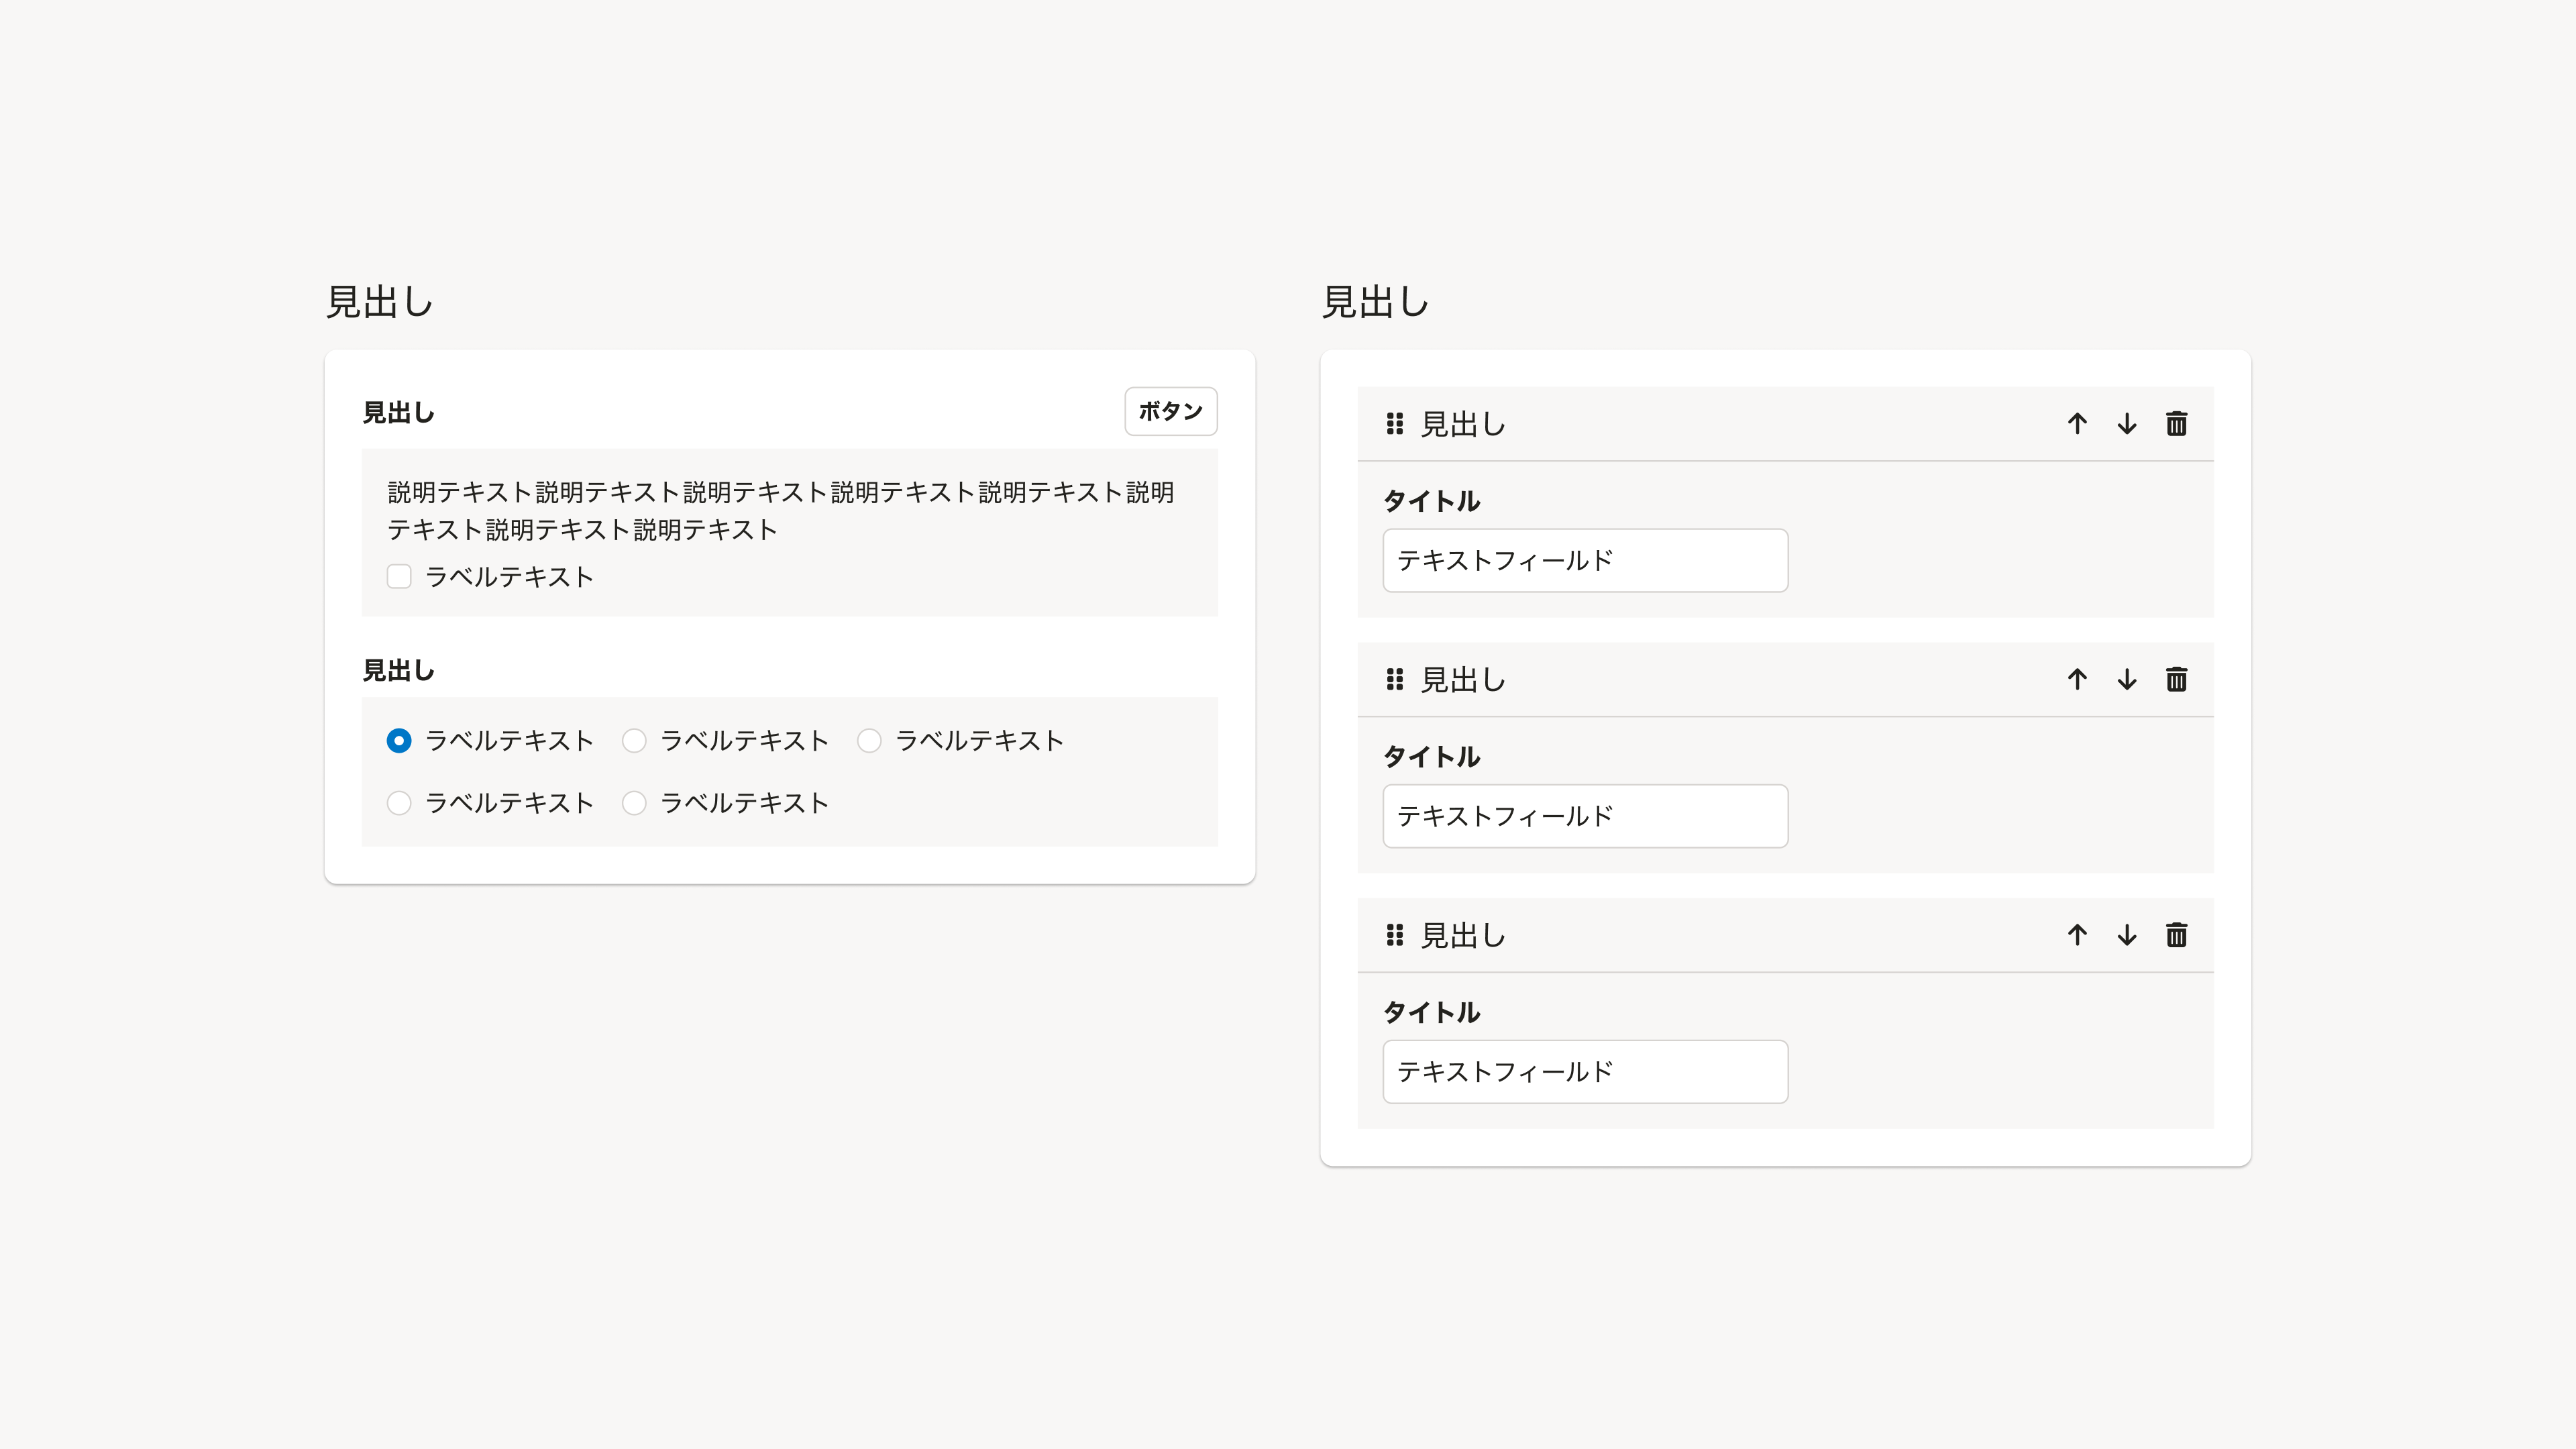Click the move-down arrow in the second item header
2576x1449 pixels.
(x=2127, y=680)
